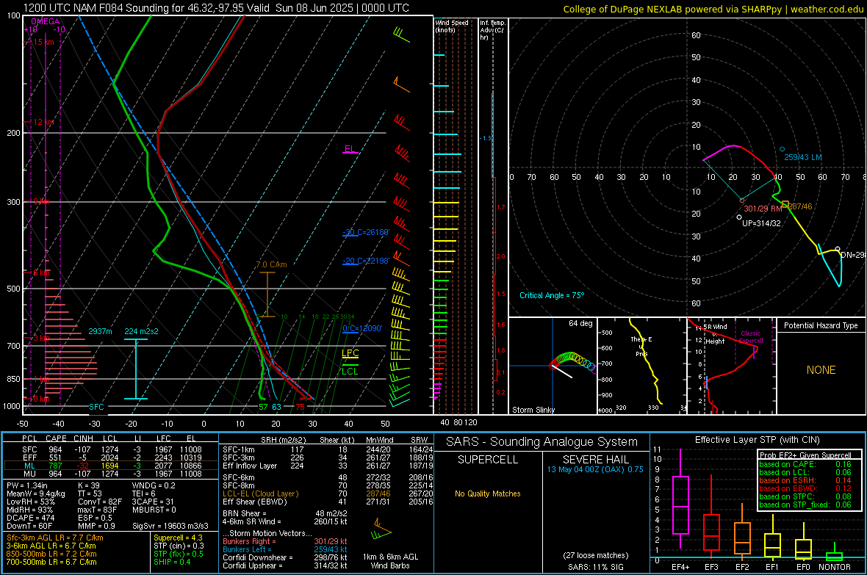Screen dimensions: 867x575
Task: Click 'Corfidi Downshear =' row
Action: [285, 557]
